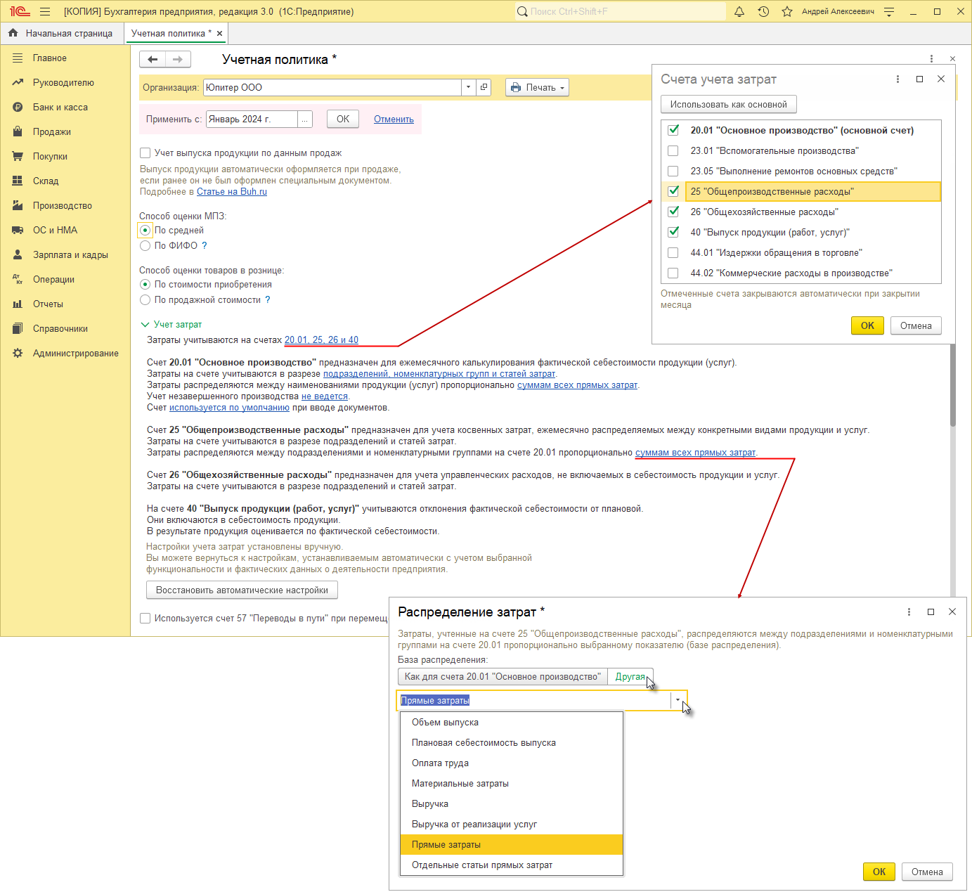Viewport: 972px width, 892px height.
Task: Click the Справочники icon
Action: pos(18,329)
